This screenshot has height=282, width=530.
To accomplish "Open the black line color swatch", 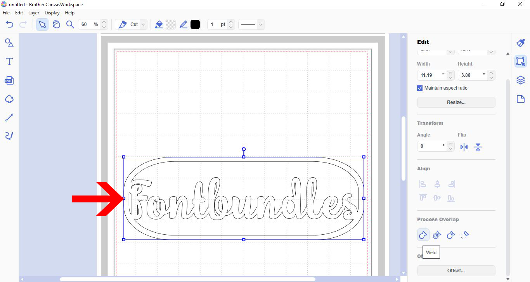I will click(x=195, y=24).
